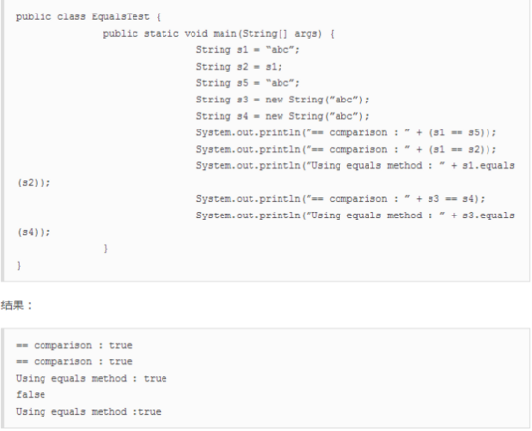
Task: Click the String s3 new String line
Action: pyautogui.click(x=282, y=100)
